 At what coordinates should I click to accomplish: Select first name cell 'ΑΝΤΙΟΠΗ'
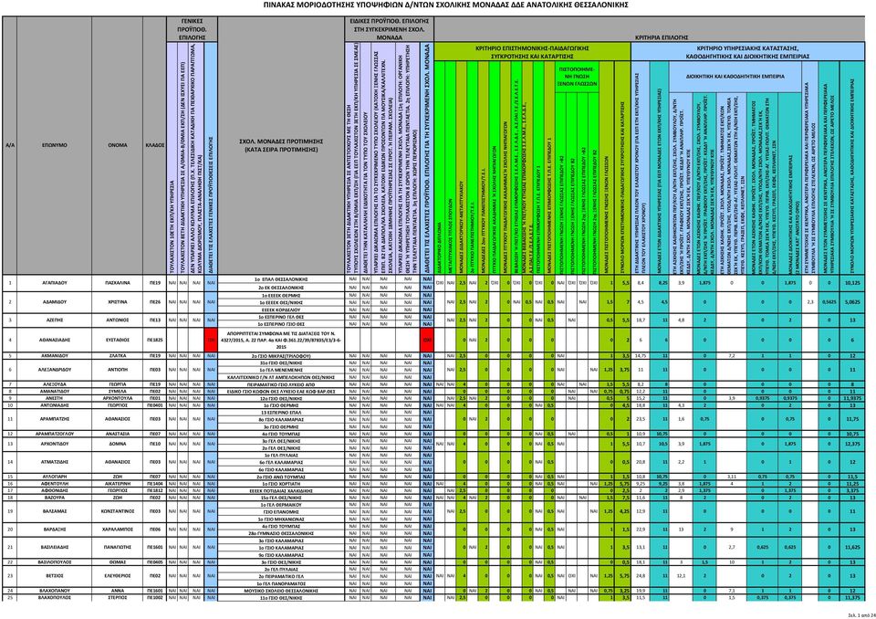(118, 370)
